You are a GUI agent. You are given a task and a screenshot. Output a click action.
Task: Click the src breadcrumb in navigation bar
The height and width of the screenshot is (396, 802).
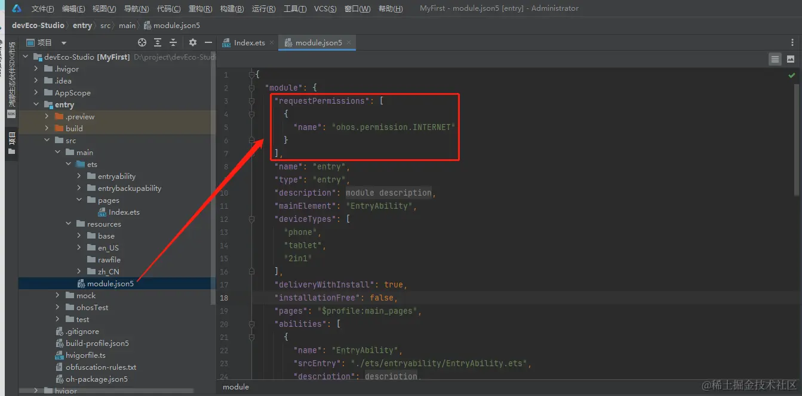[105, 25]
